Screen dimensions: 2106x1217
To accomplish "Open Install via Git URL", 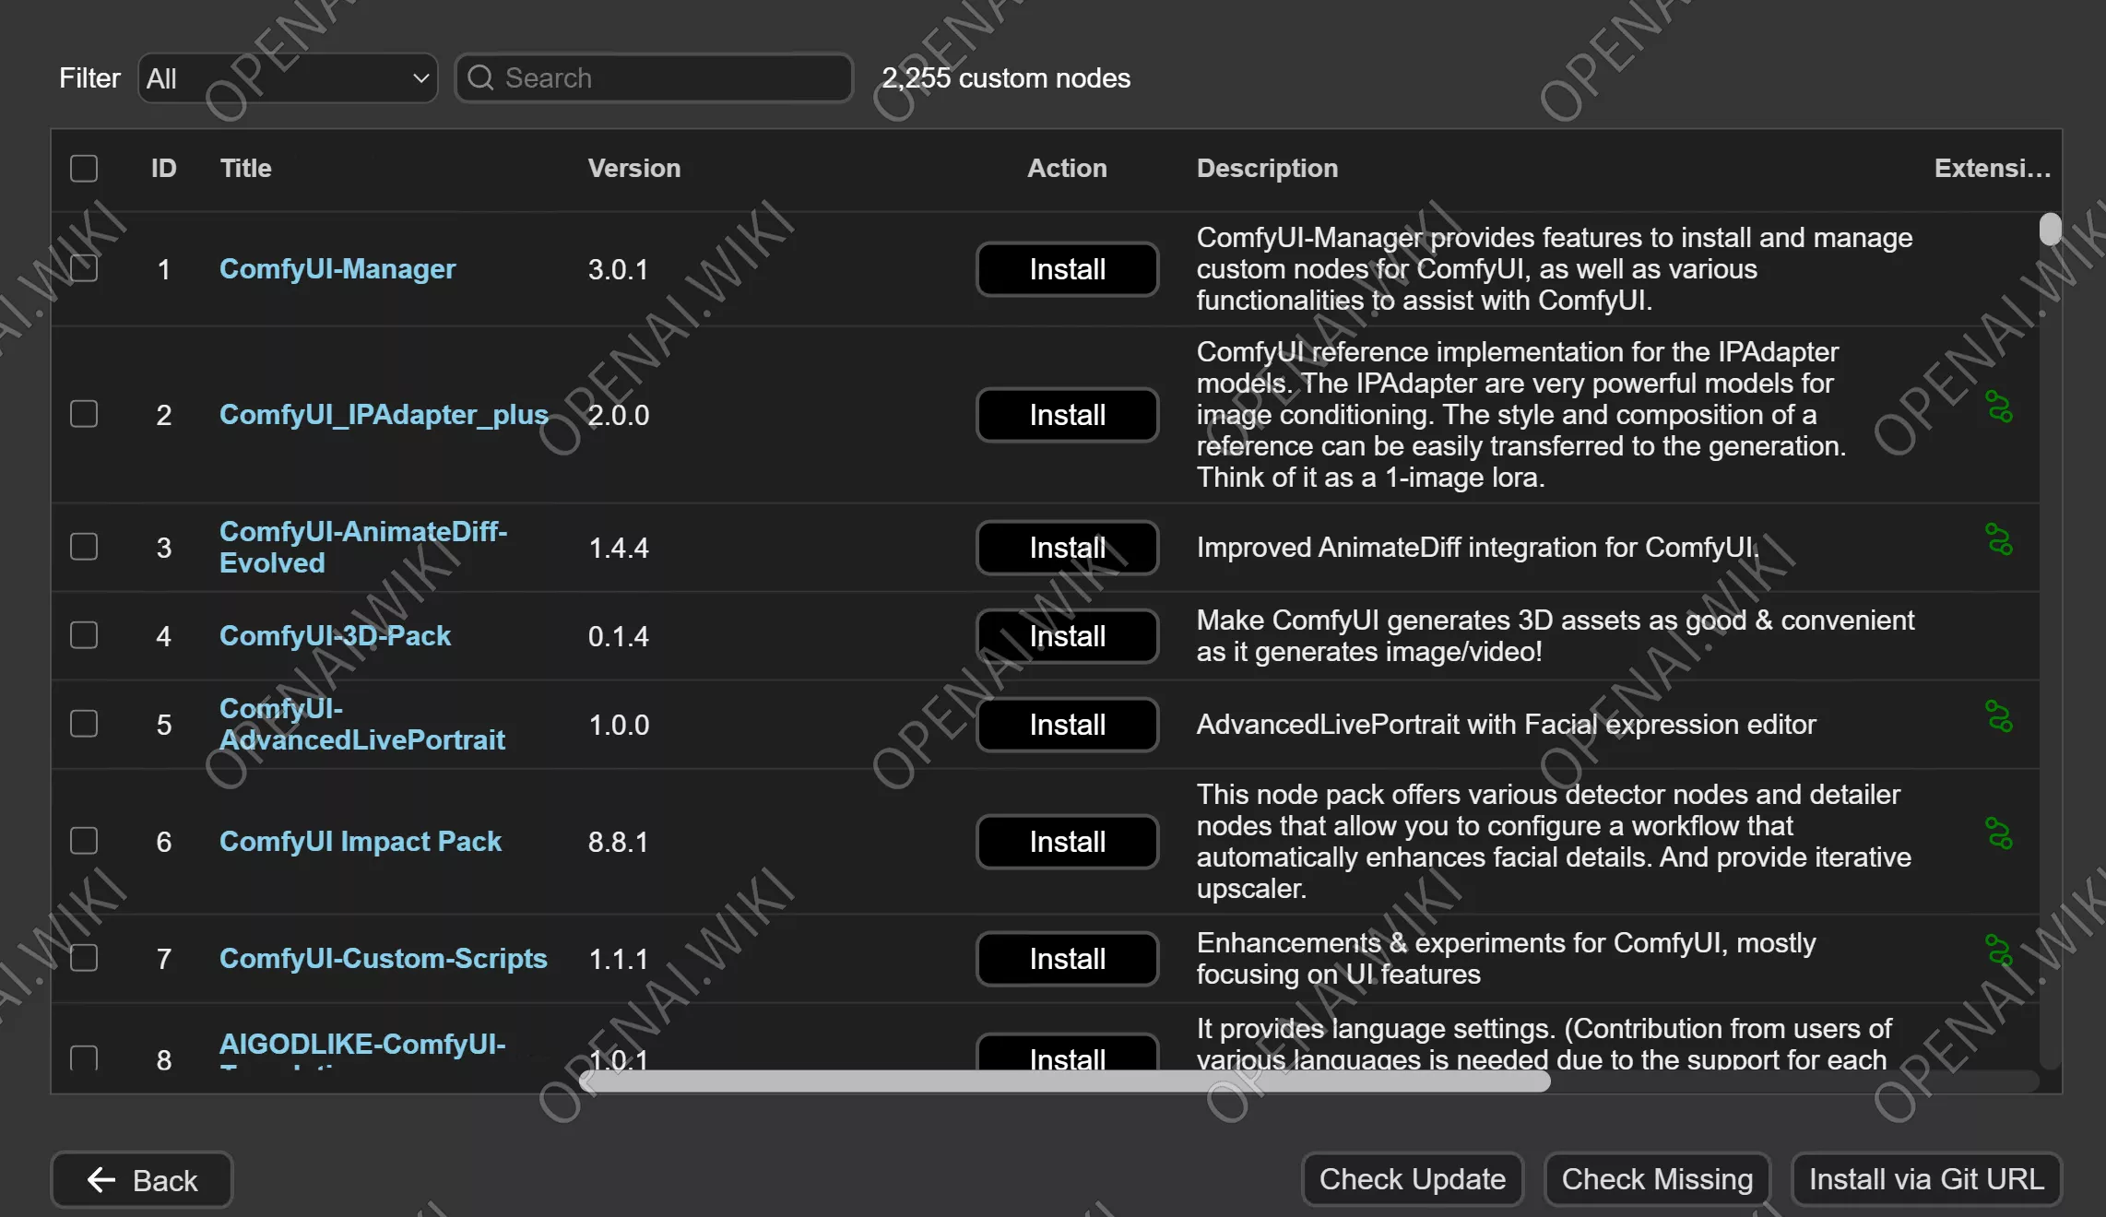I will pyautogui.click(x=1926, y=1179).
